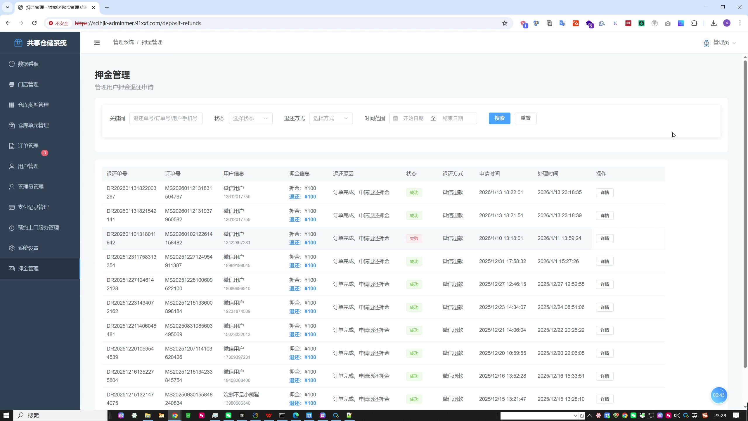Open browser downloads icon
The height and width of the screenshot is (421, 748).
(714, 23)
